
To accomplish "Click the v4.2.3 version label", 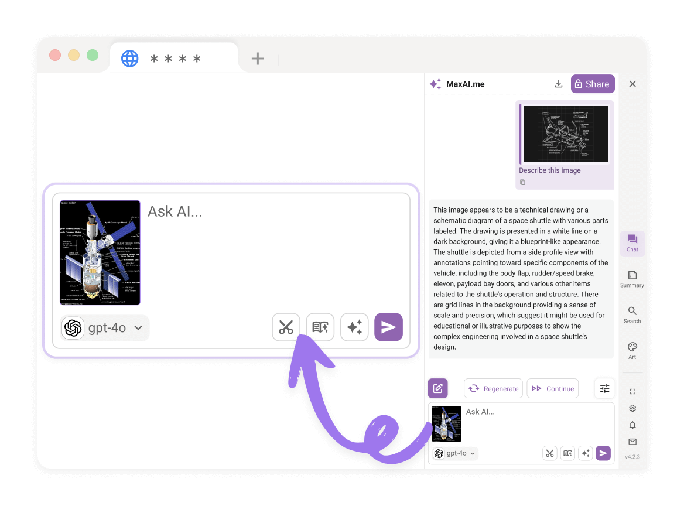I will click(x=632, y=457).
